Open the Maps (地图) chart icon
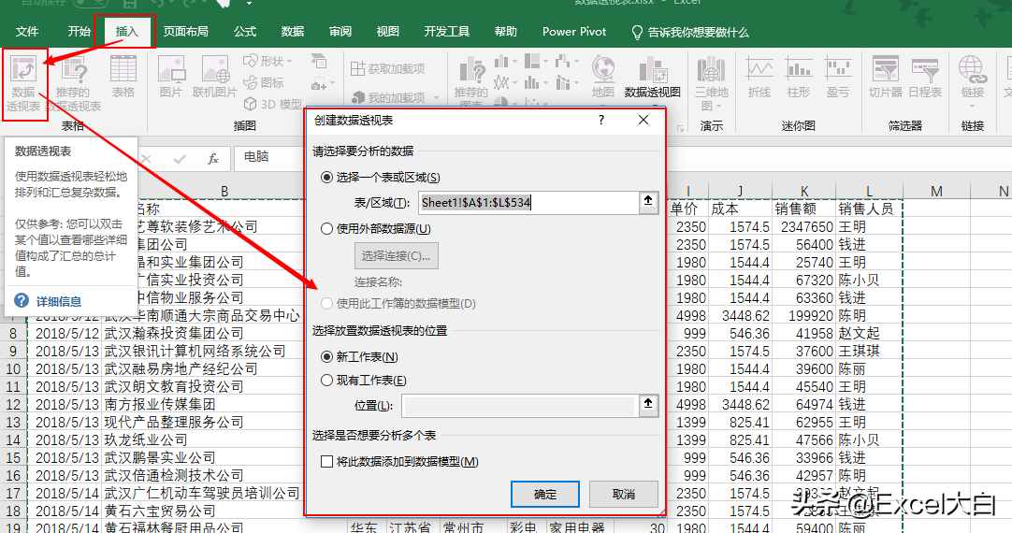 (603, 78)
